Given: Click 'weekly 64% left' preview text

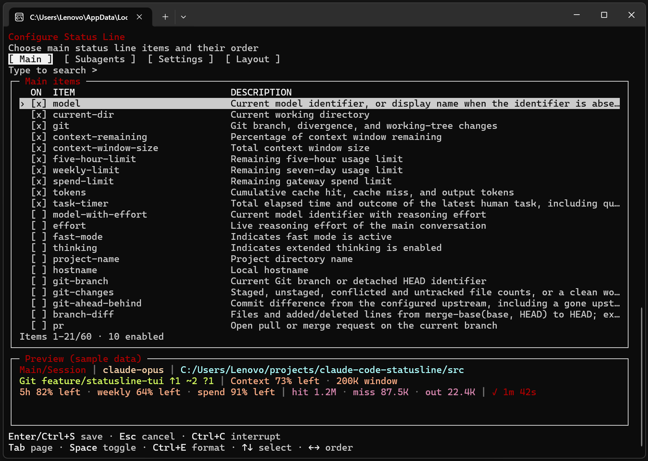Looking at the screenshot, I should pyautogui.click(x=139, y=392).
